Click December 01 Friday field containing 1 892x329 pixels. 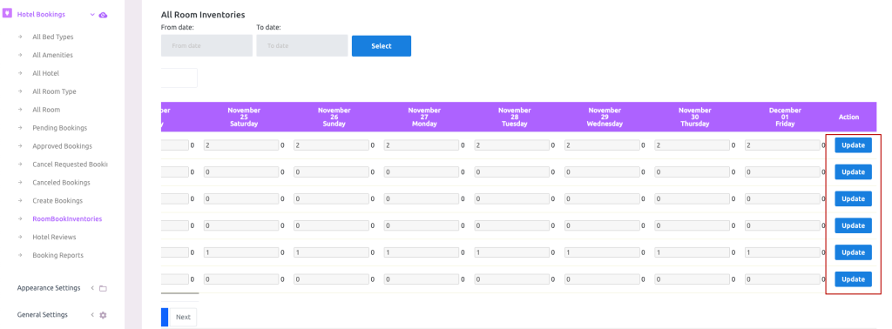782,252
